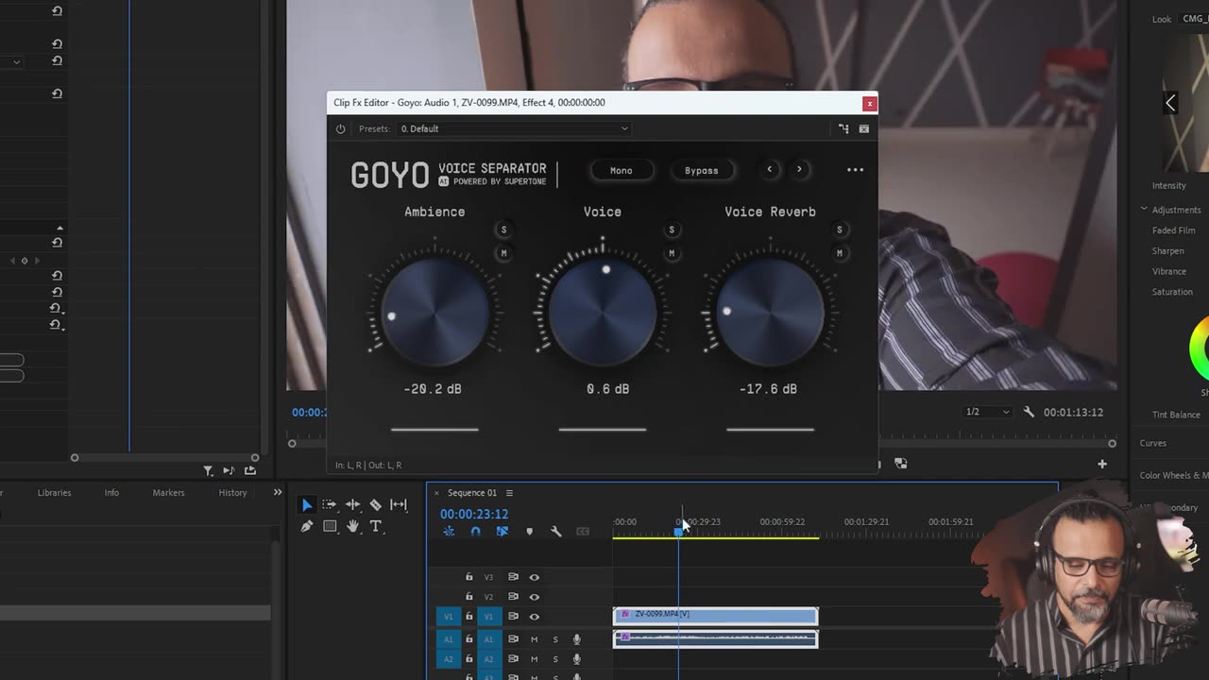The height and width of the screenshot is (680, 1209).
Task: Click the Comparison View icon
Action: tap(900, 464)
